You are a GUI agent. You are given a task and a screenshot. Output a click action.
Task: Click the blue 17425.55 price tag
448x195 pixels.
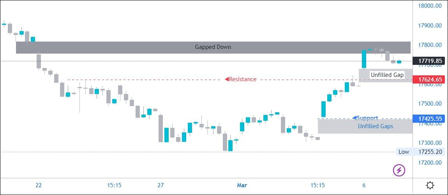(x=430, y=118)
